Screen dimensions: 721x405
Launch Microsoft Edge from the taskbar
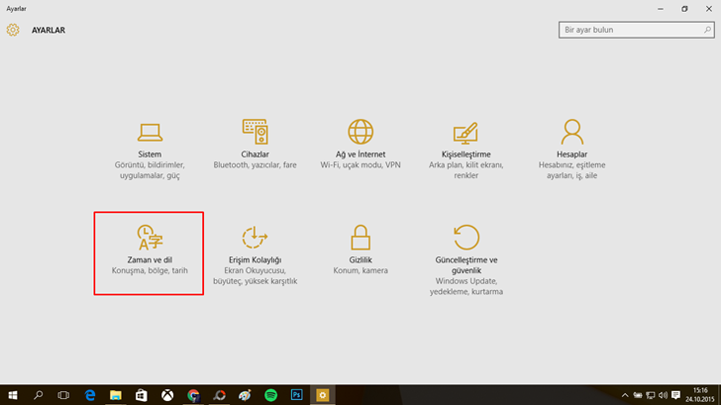[90, 395]
